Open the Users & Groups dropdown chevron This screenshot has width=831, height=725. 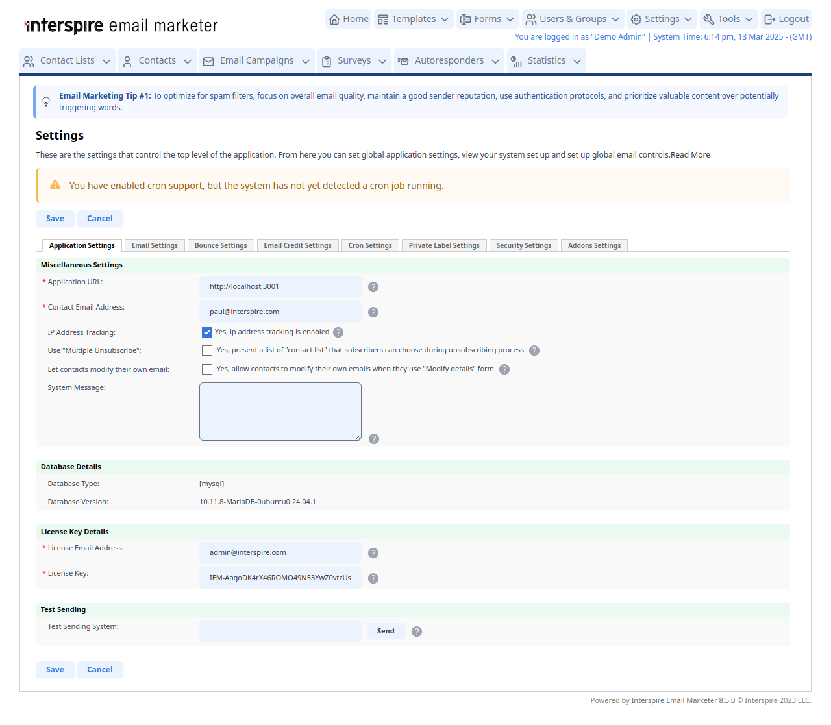[615, 19]
